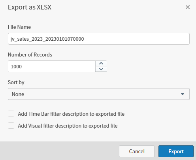This screenshot has height=160, width=196.
Task: Click the 'File Name' label
Action: pos(19,27)
